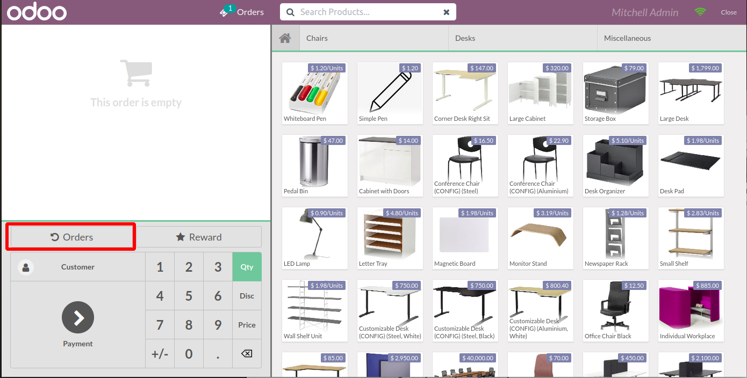The height and width of the screenshot is (378, 747).
Task: Tap the decimal point key
Action: click(x=218, y=354)
